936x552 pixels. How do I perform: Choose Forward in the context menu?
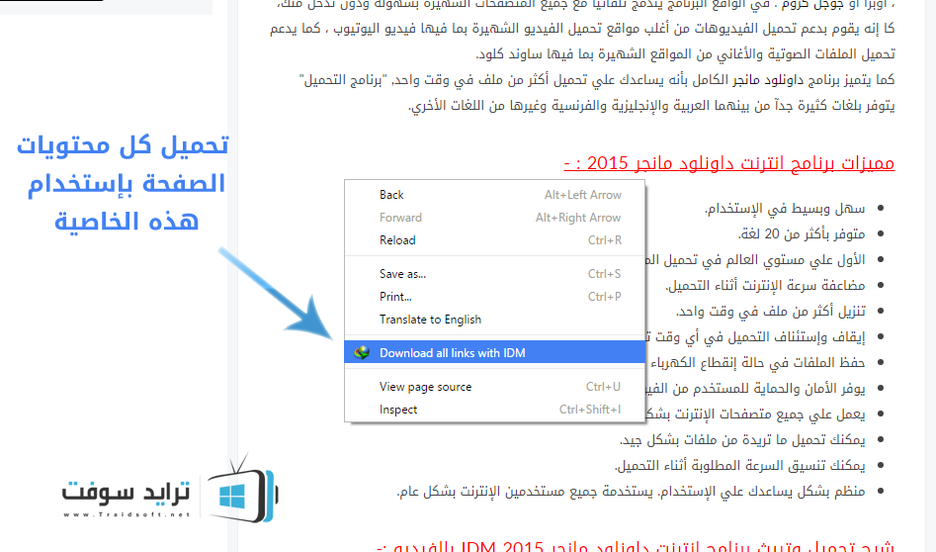pos(495,218)
